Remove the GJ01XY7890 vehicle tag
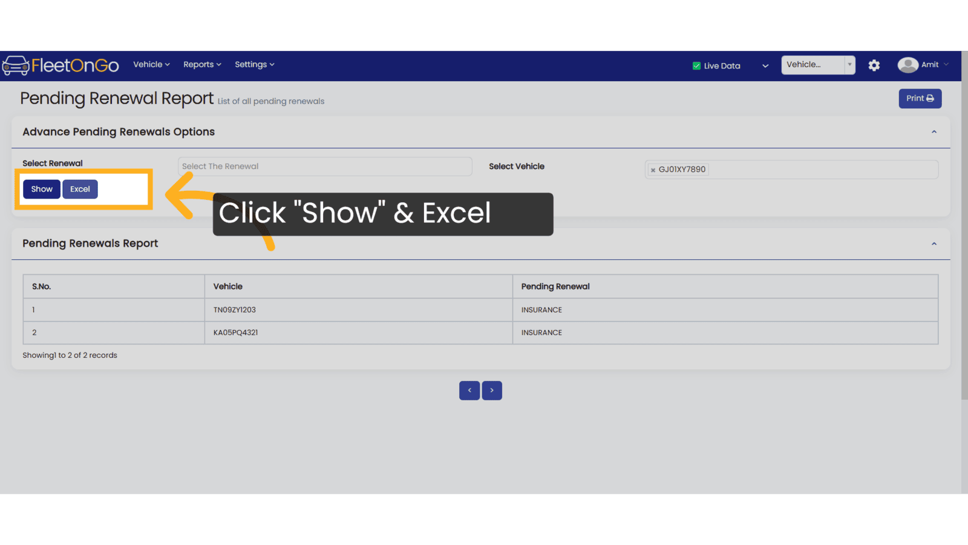 click(x=653, y=170)
